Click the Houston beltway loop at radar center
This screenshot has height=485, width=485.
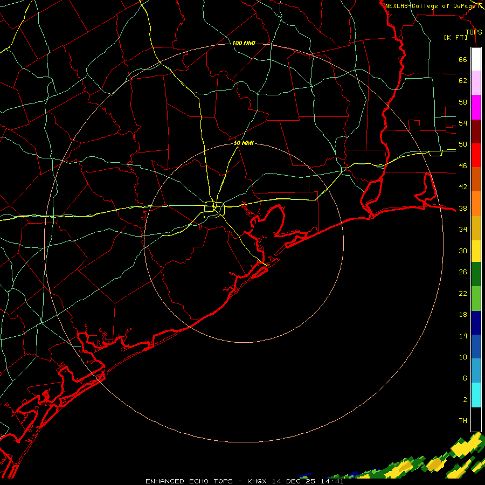point(214,210)
